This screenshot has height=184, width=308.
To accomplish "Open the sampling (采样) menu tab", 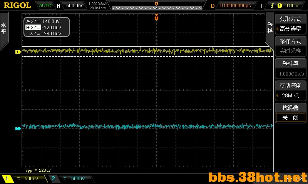I will pyautogui.click(x=270, y=28).
